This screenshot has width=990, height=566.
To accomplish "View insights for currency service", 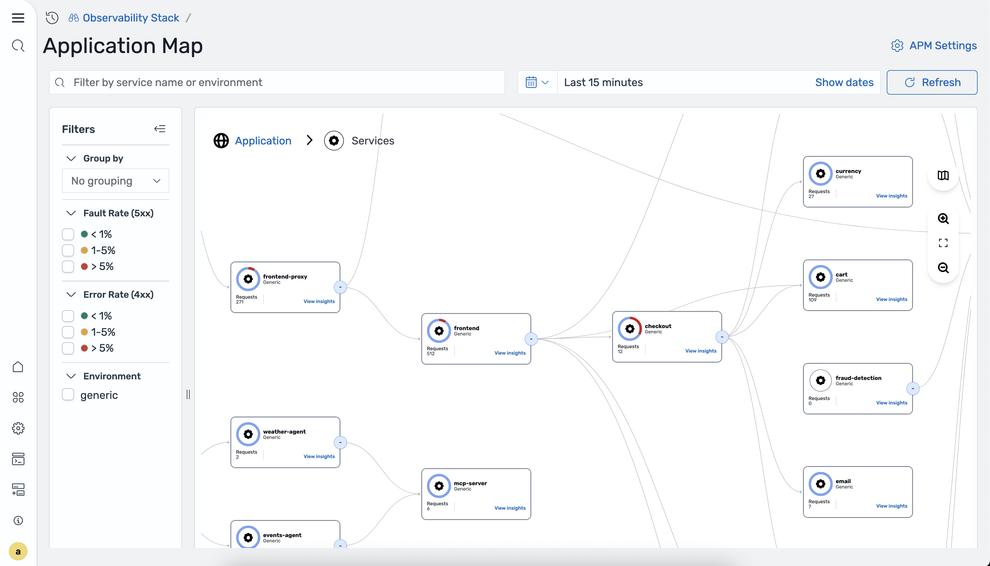I will click(x=891, y=196).
